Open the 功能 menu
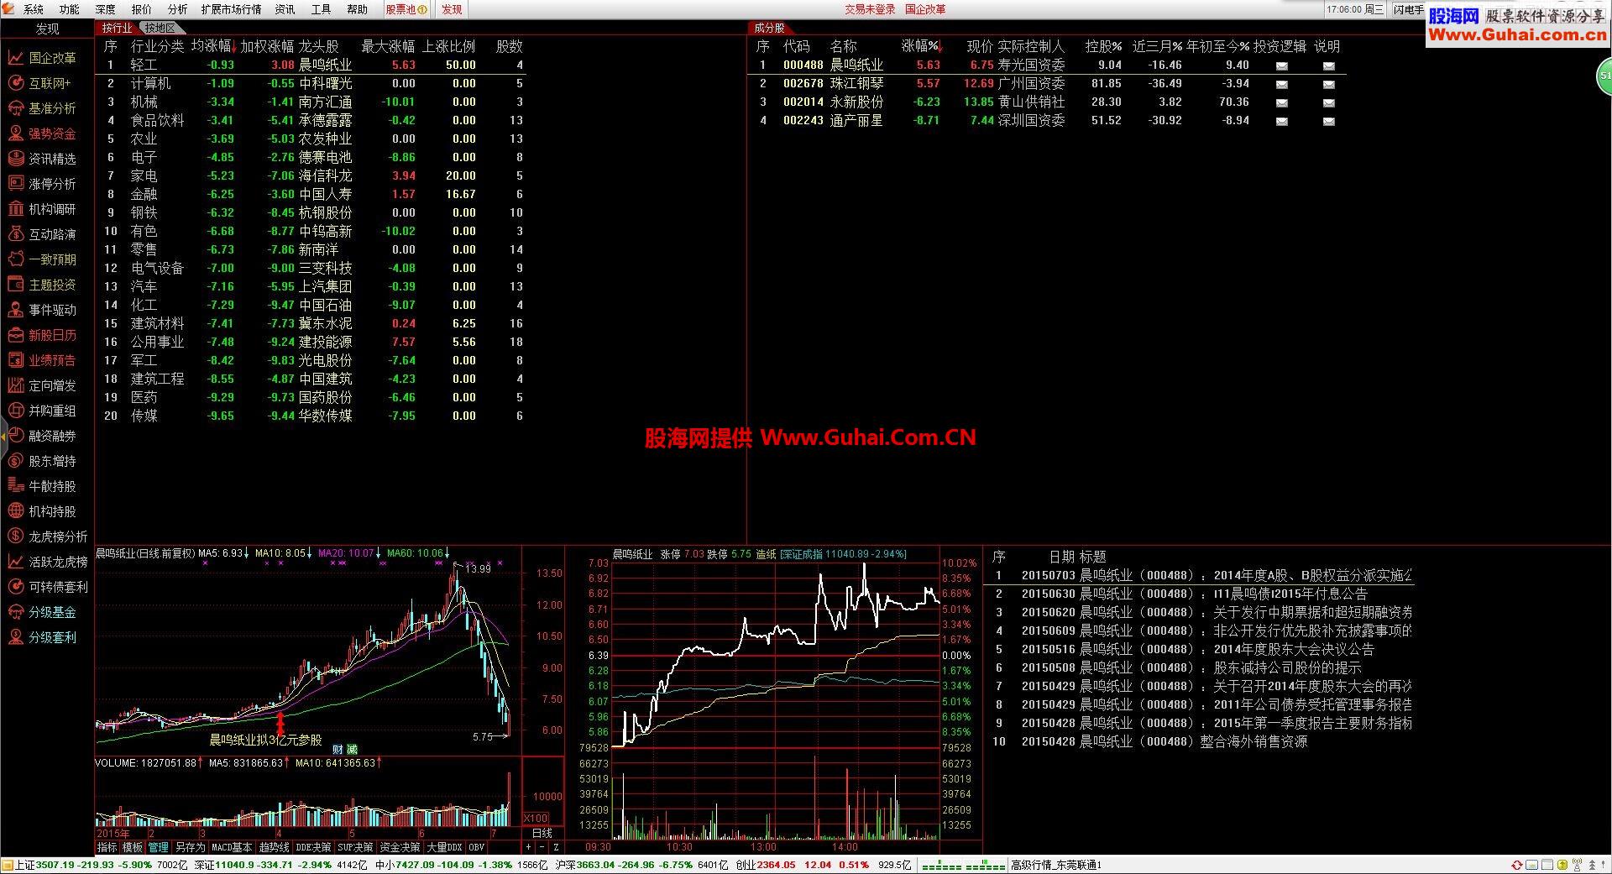 tap(70, 9)
